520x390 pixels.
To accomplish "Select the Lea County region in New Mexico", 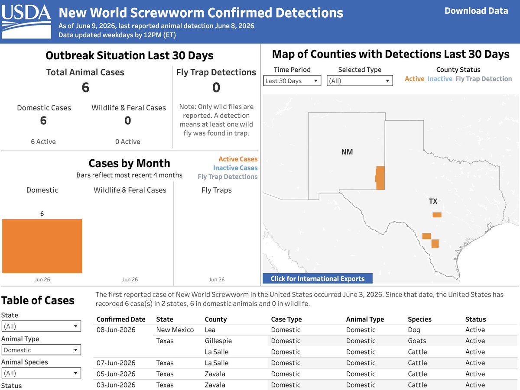I will click(380, 178).
